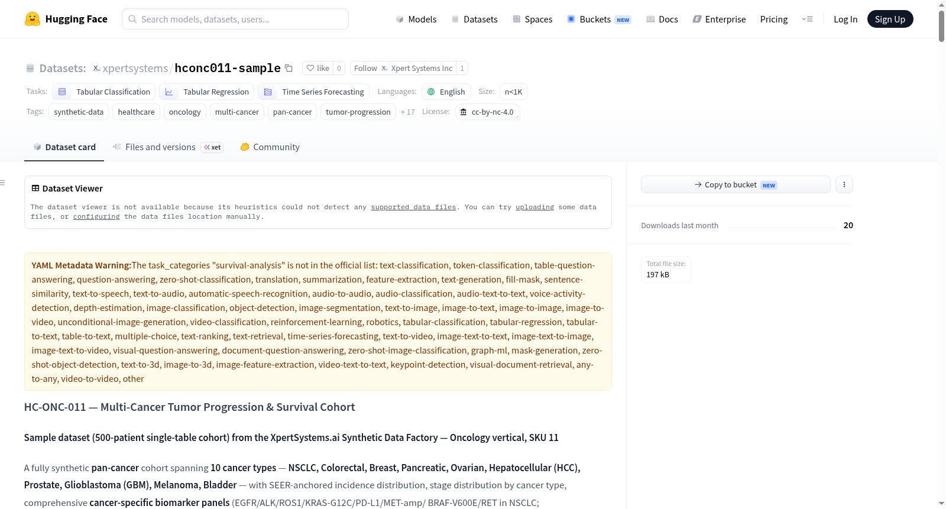Click the page vertical scrollbar thumb
This screenshot has width=946, height=509.
[941, 26]
